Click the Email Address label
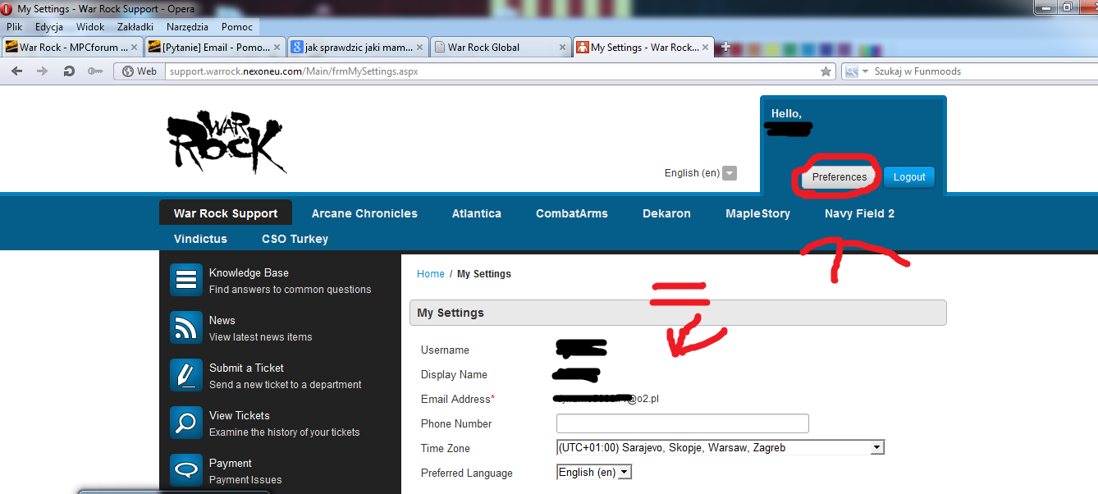 pyautogui.click(x=458, y=399)
